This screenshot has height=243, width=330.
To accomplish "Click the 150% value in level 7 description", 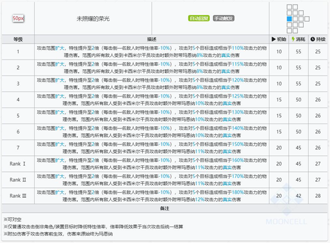I will [238, 144].
